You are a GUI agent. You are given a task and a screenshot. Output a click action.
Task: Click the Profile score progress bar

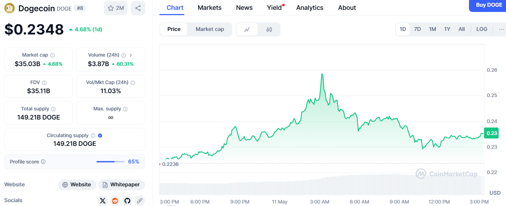point(110,162)
